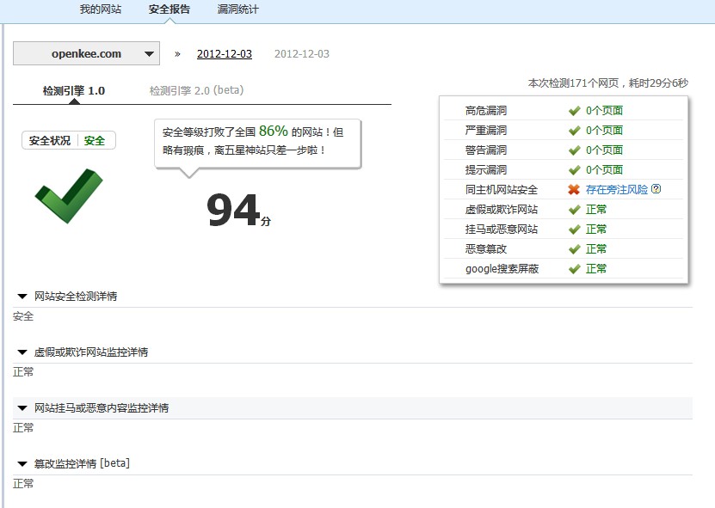The height and width of the screenshot is (508, 715).
Task: Switch to the 我的网站 tab
Action: 101,10
